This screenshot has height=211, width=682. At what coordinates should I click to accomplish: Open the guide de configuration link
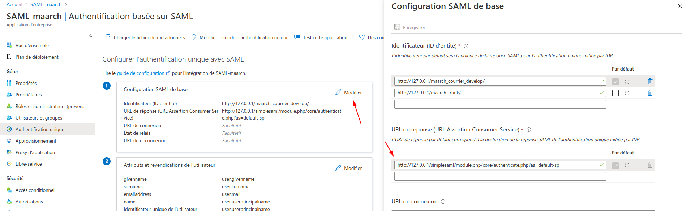coord(141,73)
